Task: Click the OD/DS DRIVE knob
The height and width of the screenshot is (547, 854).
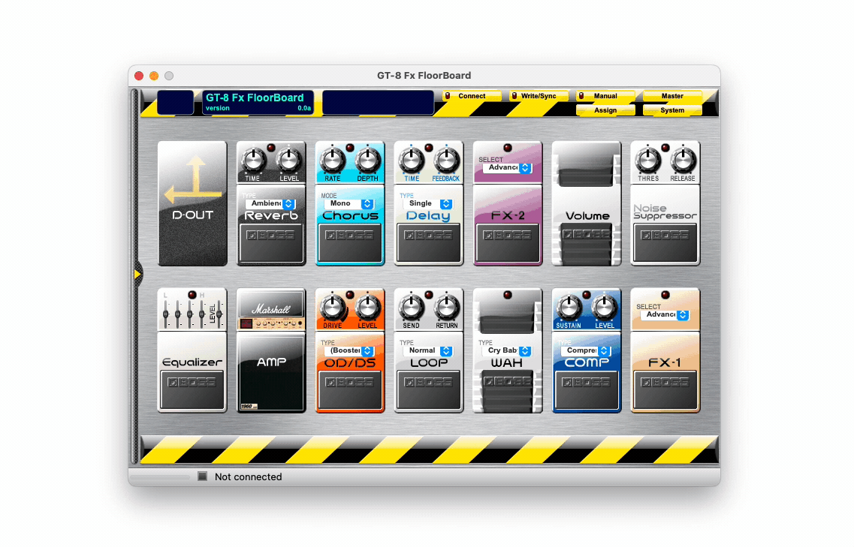Action: pos(332,307)
